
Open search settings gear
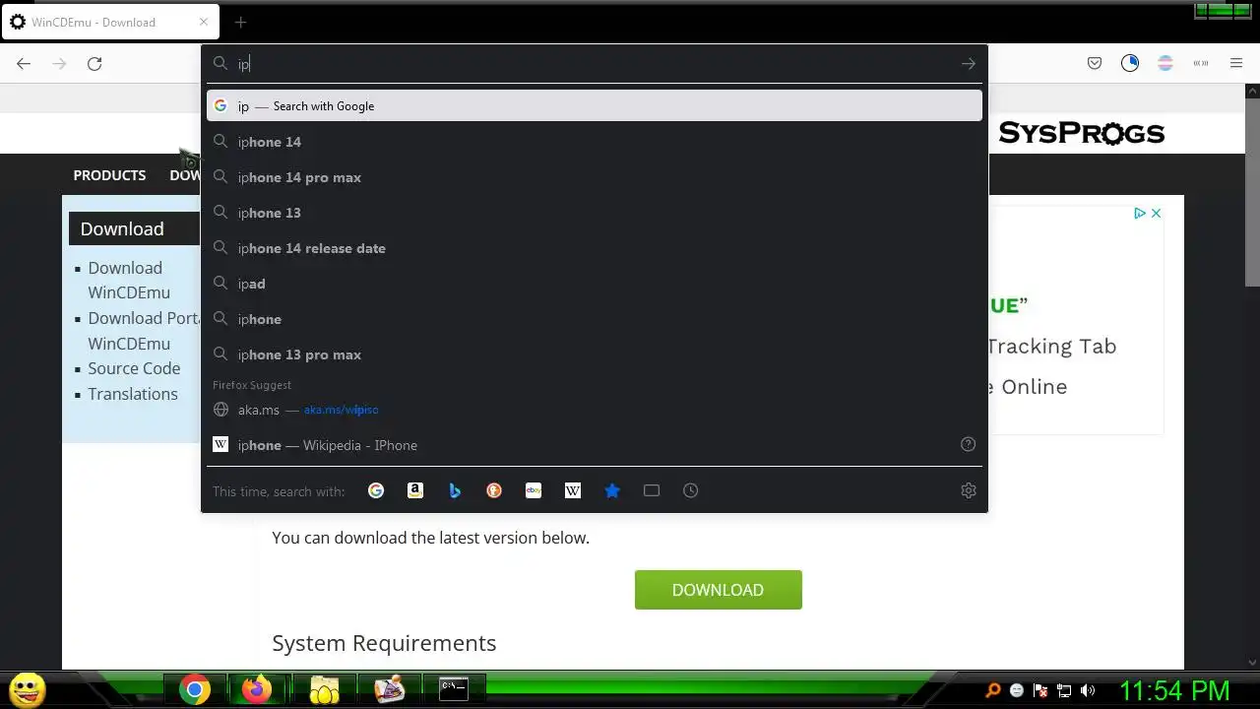(969, 490)
